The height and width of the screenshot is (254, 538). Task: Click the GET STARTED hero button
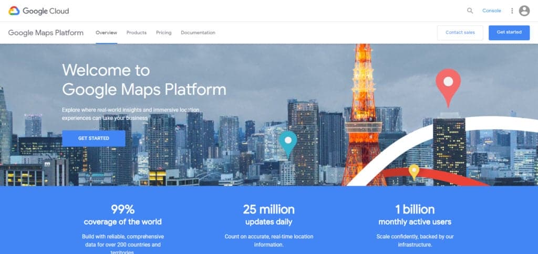(94, 138)
